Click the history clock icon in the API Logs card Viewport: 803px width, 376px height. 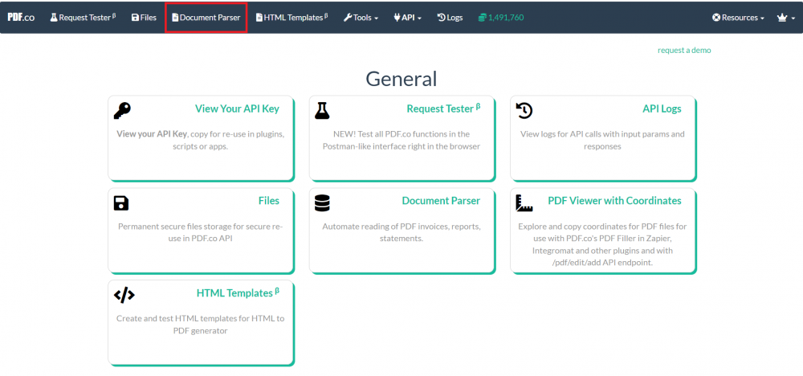[524, 111]
